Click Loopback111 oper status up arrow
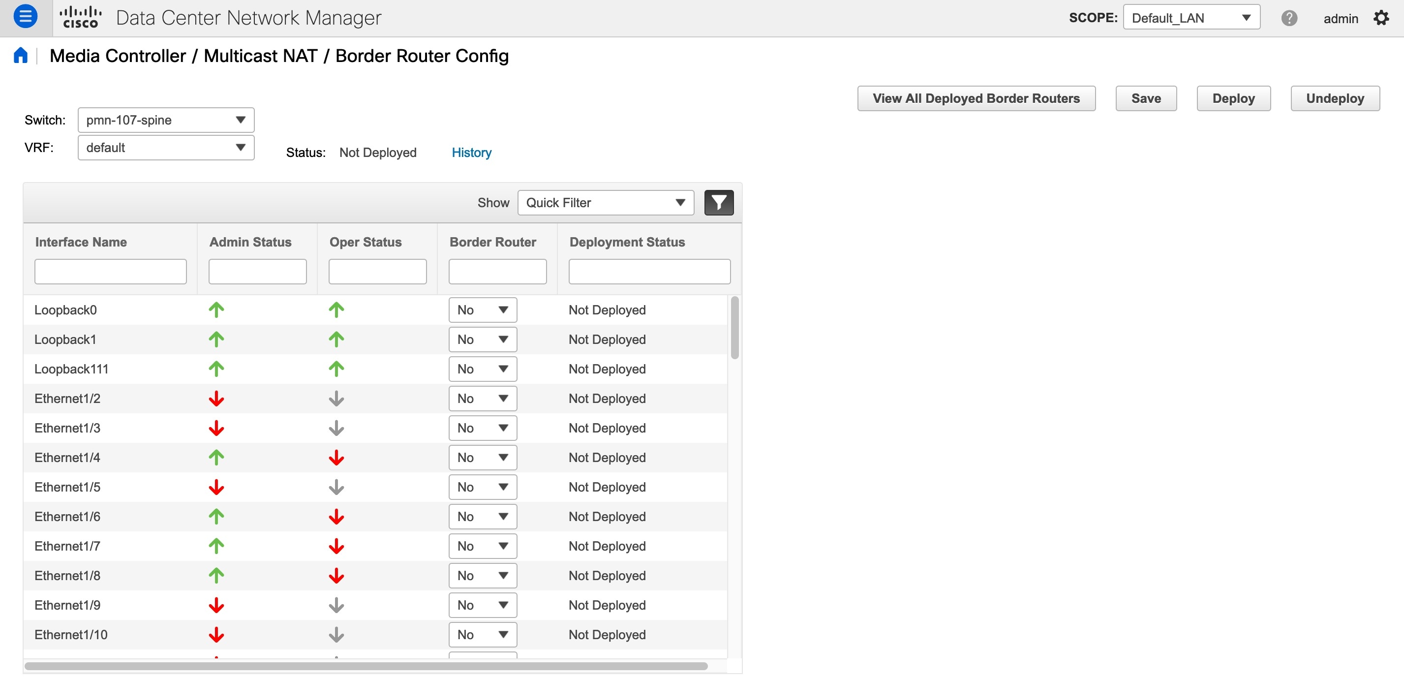The width and height of the screenshot is (1404, 680). [336, 369]
